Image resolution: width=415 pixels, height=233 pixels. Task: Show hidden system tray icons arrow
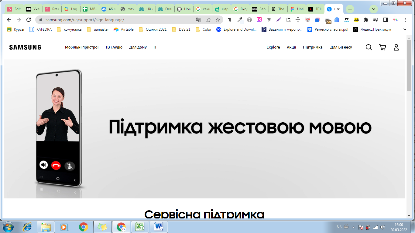353,227
